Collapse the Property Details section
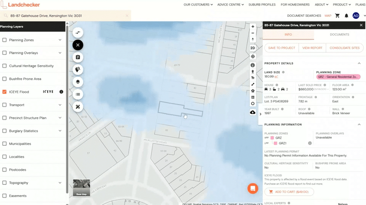Image resolution: width=366 pixels, height=205 pixels. point(359,63)
